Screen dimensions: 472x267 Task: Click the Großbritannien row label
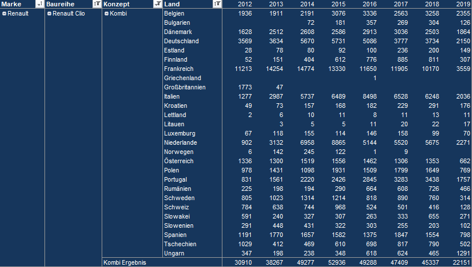(185, 88)
